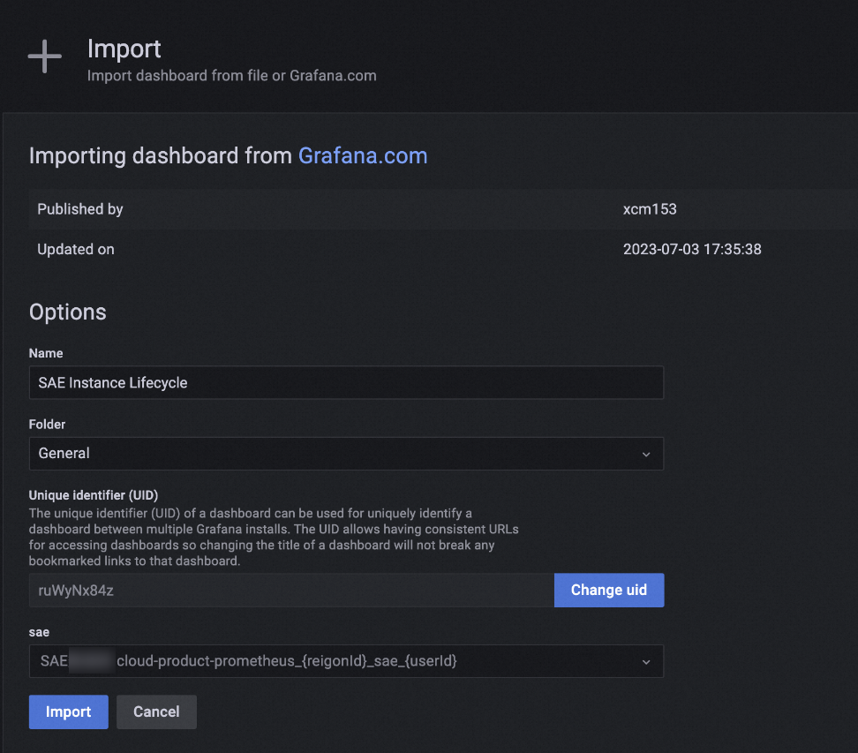Click the plus Import icon in header
858x753 pixels.
45,56
